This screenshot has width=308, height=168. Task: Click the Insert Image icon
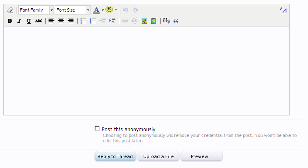[x=144, y=21]
